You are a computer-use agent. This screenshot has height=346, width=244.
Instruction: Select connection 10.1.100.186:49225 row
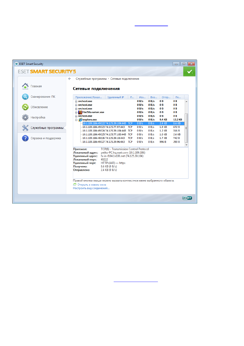[x=133, y=134]
